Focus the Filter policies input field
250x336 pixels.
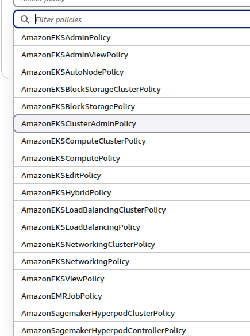pyautogui.click(x=132, y=20)
